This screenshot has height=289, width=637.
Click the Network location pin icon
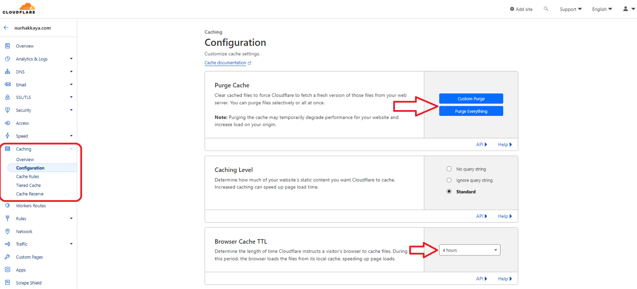pyautogui.click(x=8, y=231)
